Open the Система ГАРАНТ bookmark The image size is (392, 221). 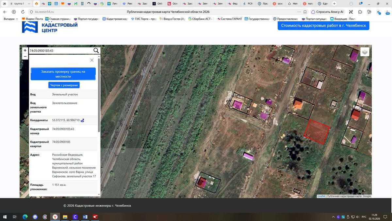pos(229,19)
